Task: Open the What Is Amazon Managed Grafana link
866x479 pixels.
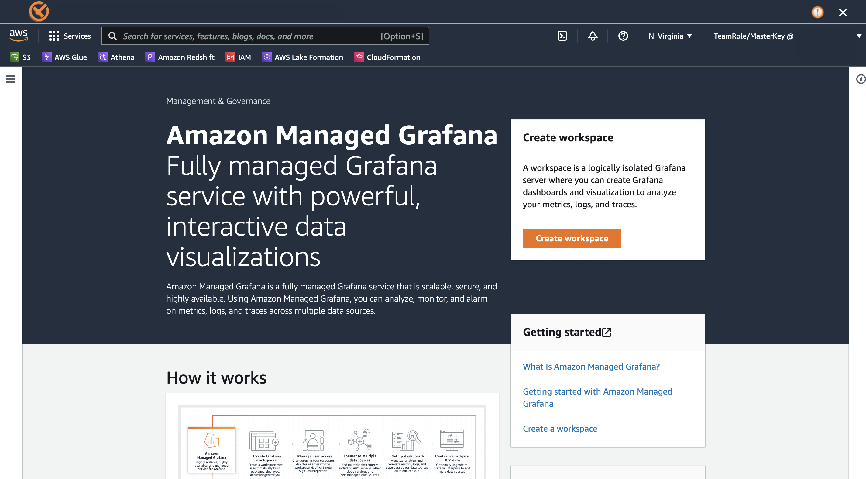Action: tap(591, 366)
